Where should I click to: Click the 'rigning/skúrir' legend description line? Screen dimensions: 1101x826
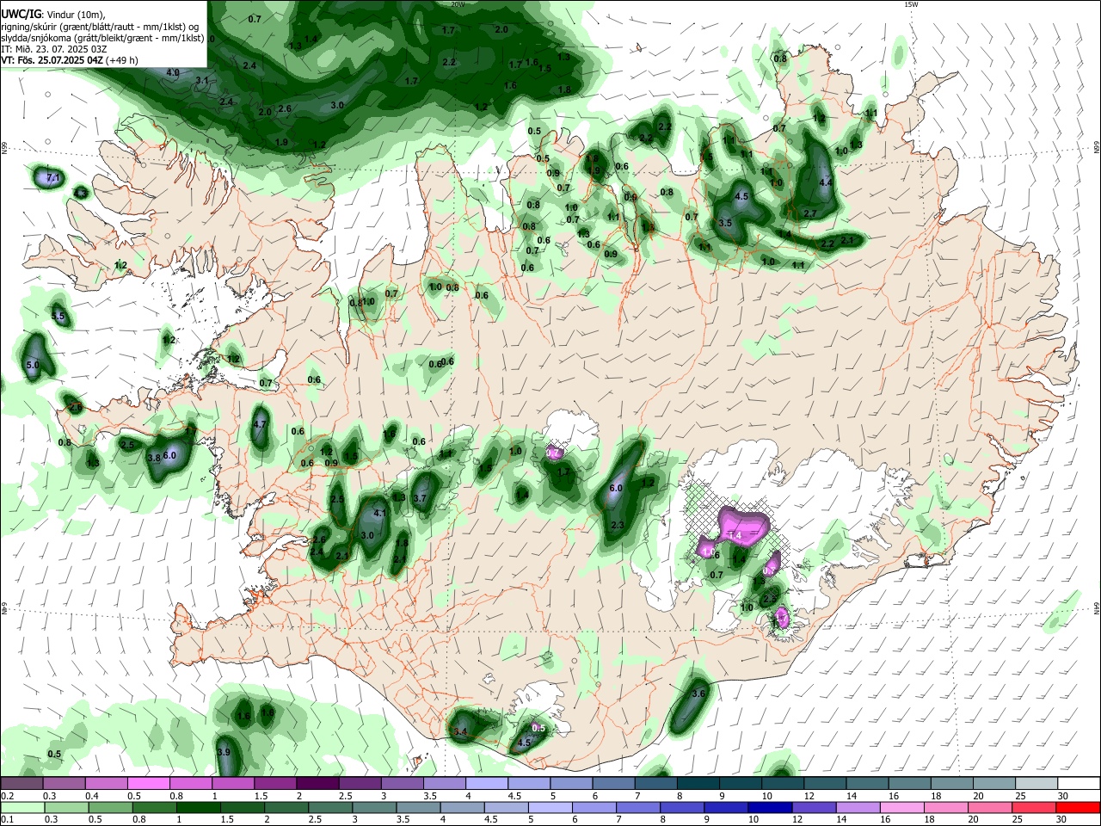point(100,26)
